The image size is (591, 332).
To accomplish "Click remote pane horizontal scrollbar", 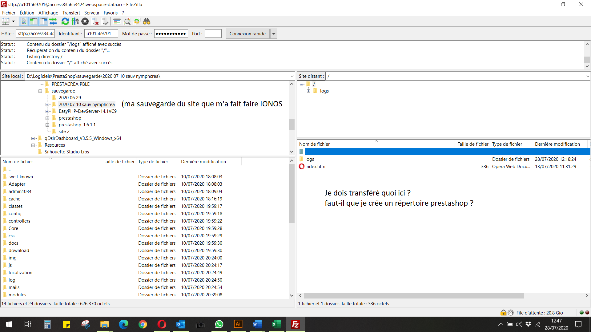I will [413, 295].
